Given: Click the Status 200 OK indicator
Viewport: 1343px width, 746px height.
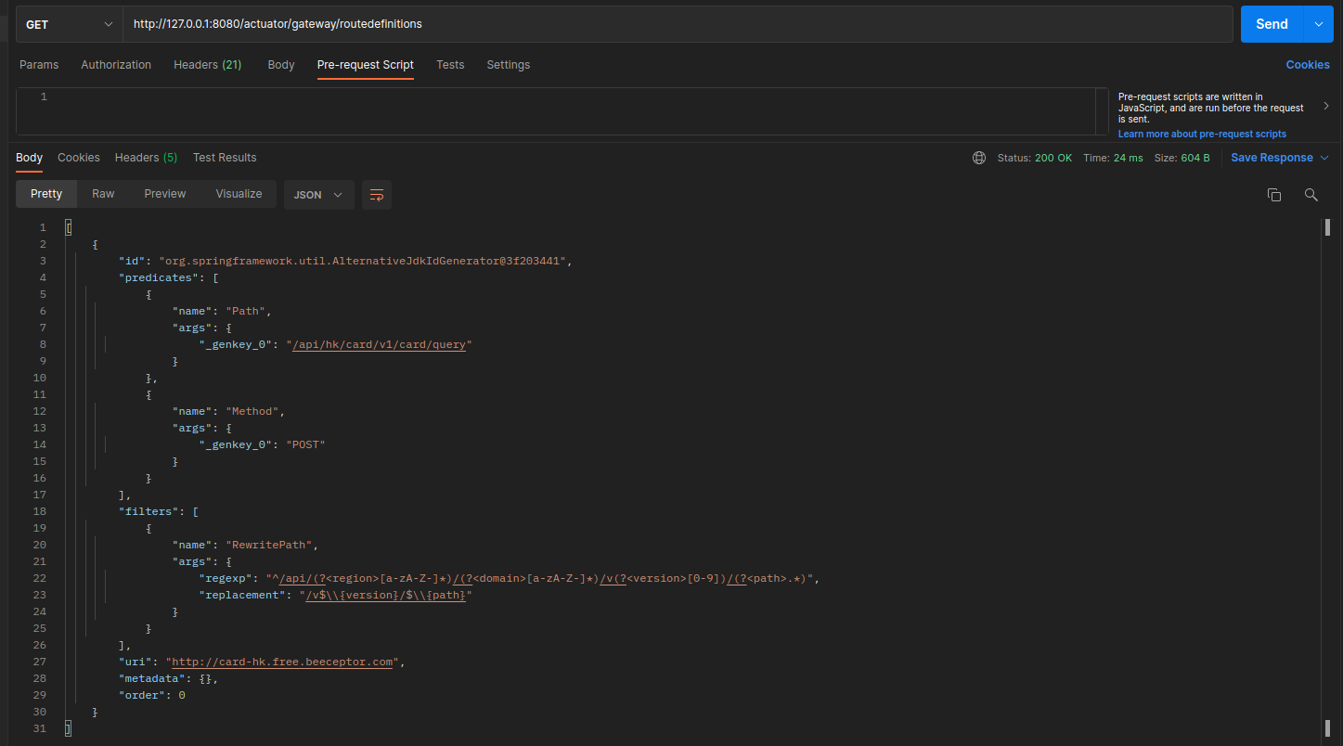Looking at the screenshot, I should (x=1035, y=158).
